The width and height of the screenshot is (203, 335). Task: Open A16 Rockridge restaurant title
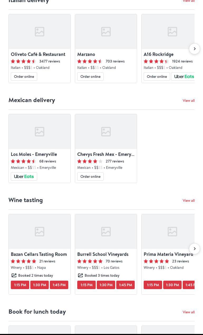tap(158, 54)
